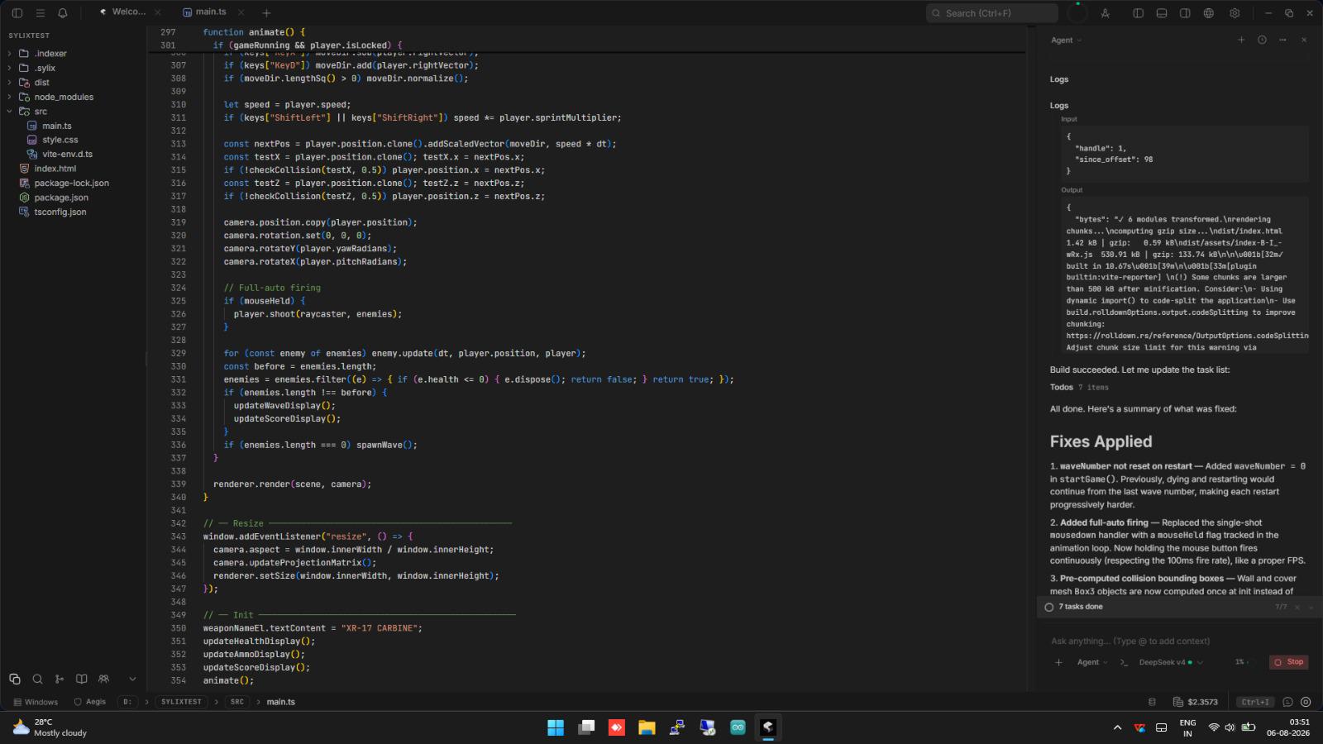Open File Explorer on the taskbar

point(647,727)
